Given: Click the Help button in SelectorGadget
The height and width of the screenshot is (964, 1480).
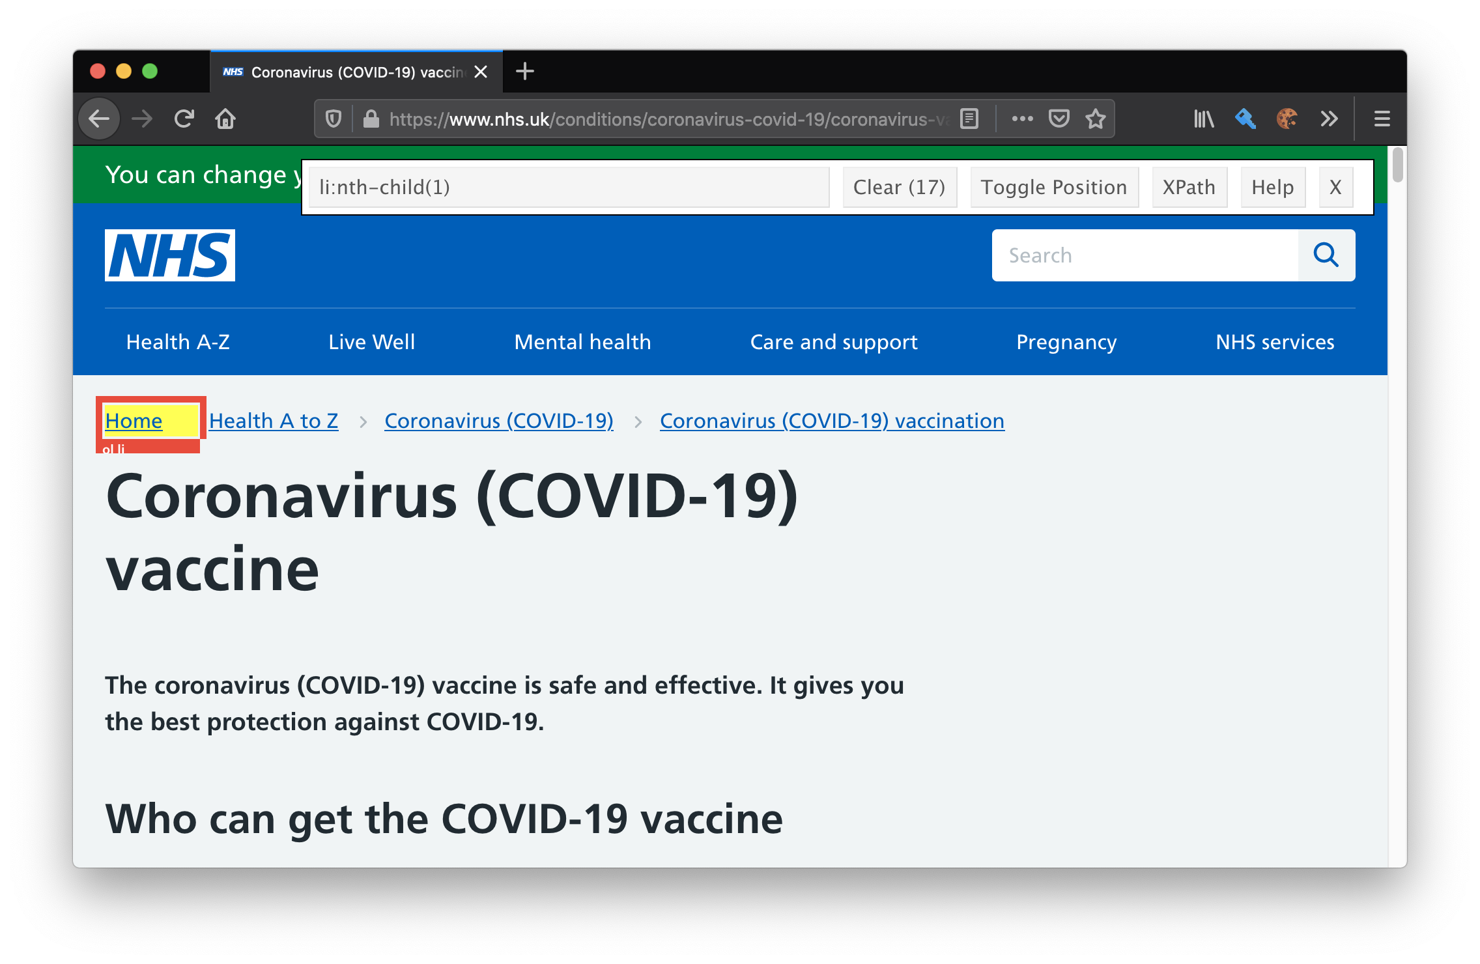Looking at the screenshot, I should click(1273, 188).
